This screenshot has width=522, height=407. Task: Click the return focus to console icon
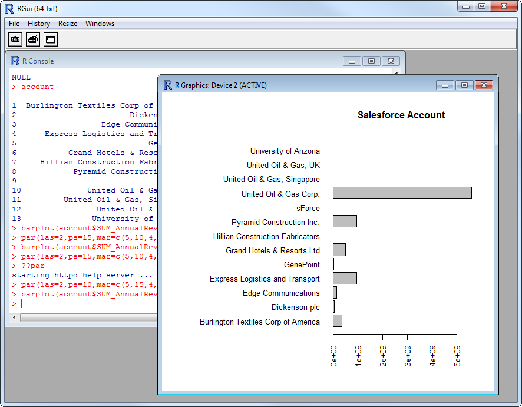tap(51, 39)
